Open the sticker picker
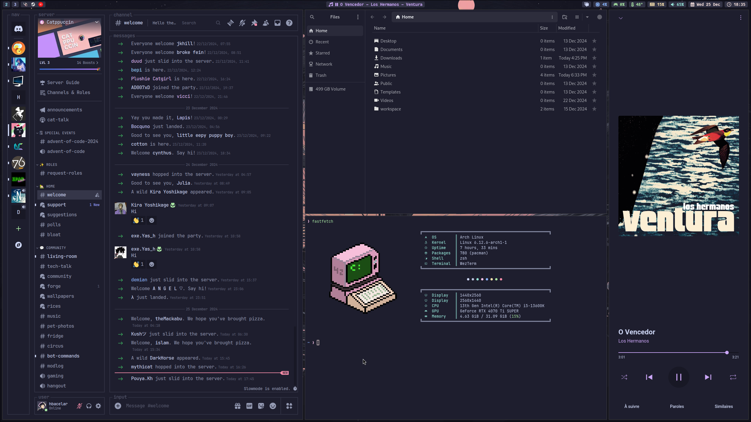 point(261,406)
